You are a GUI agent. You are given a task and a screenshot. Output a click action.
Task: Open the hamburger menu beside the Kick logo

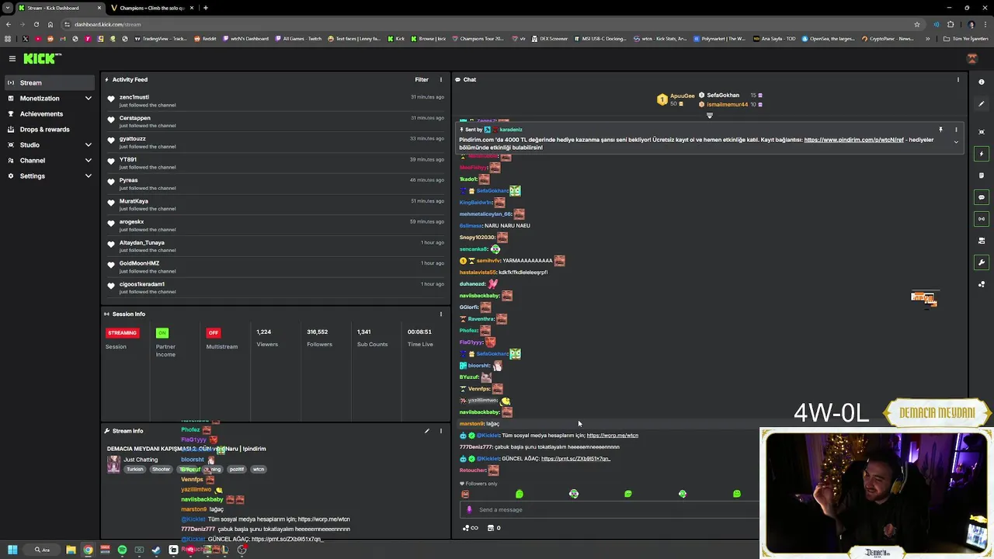(x=12, y=58)
